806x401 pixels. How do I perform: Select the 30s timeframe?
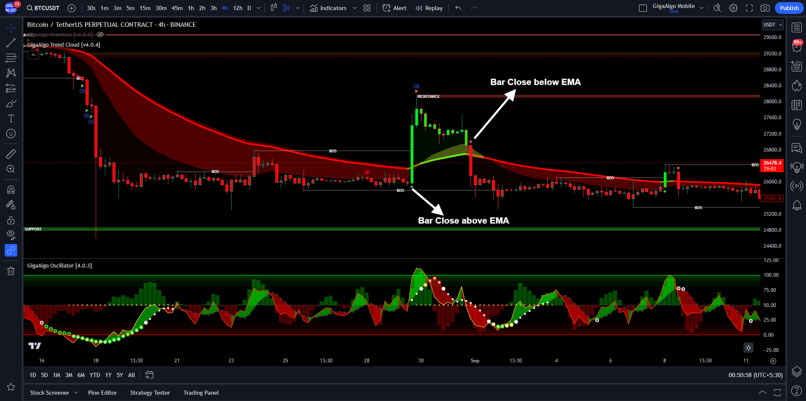91,8
